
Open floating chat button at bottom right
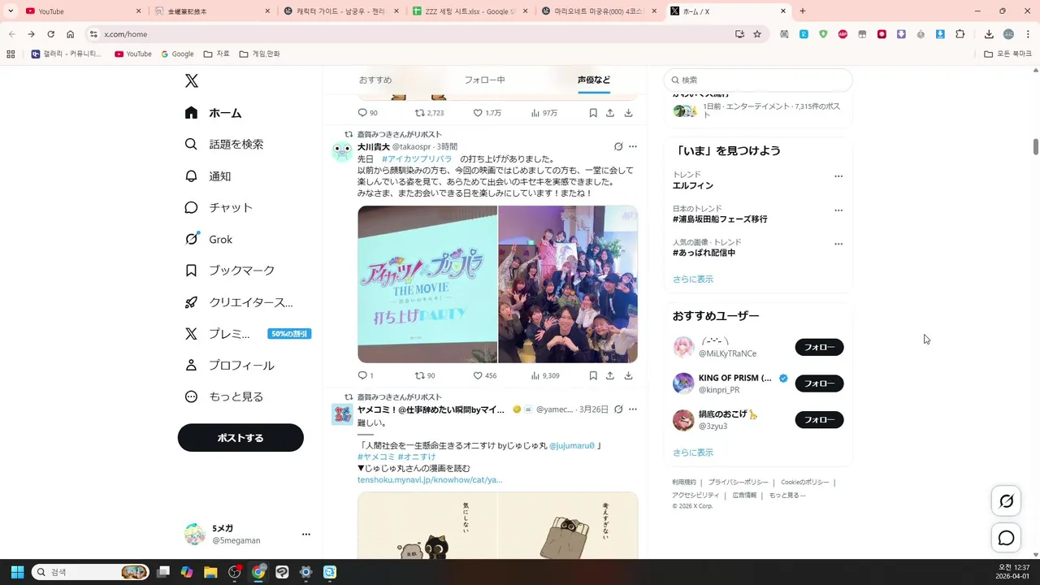(1006, 538)
